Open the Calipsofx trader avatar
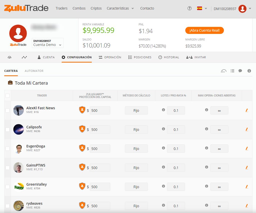 (19, 129)
